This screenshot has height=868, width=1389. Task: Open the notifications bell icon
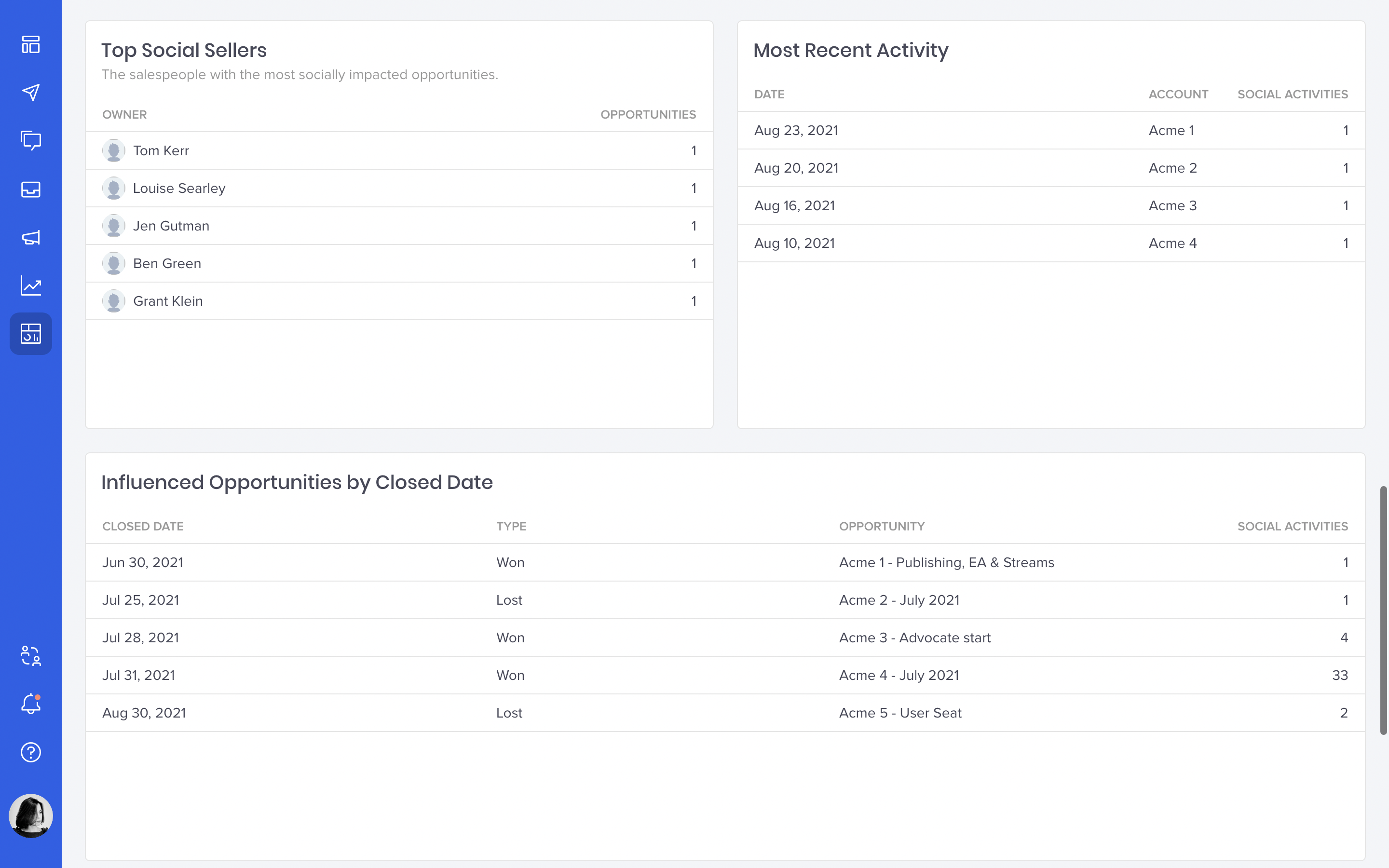(x=30, y=704)
